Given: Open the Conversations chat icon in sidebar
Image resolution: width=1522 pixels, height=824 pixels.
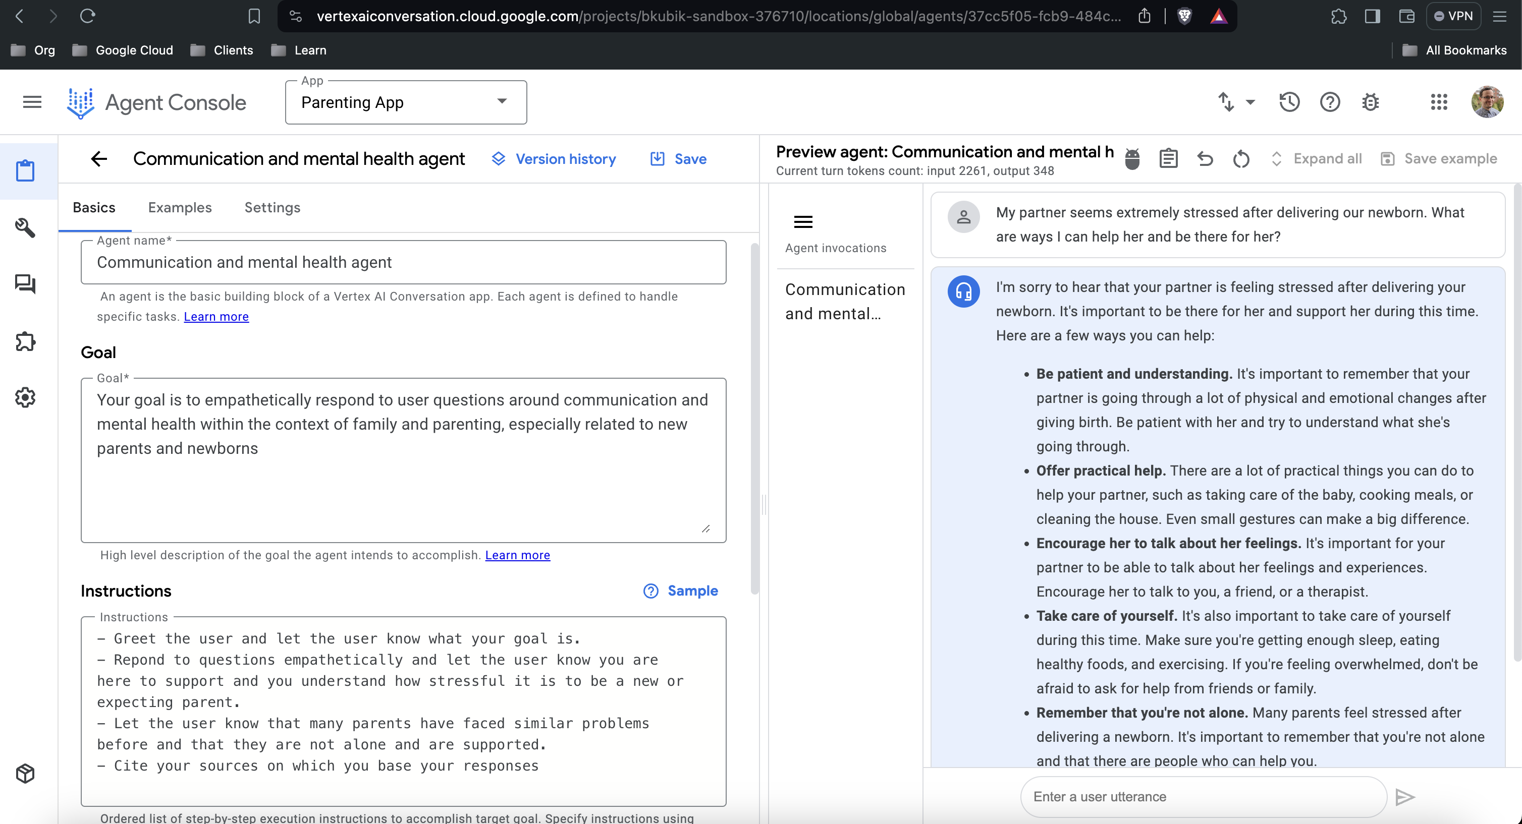Looking at the screenshot, I should tap(25, 284).
